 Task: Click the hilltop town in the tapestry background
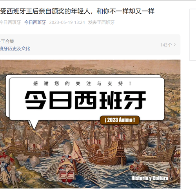[x=69, y=69]
